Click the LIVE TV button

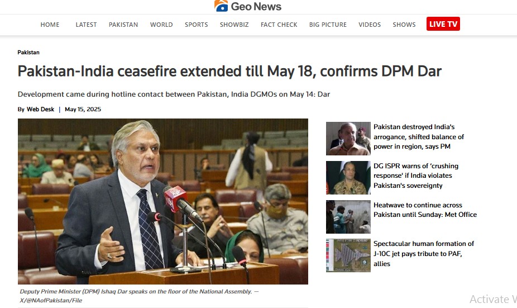(x=443, y=24)
